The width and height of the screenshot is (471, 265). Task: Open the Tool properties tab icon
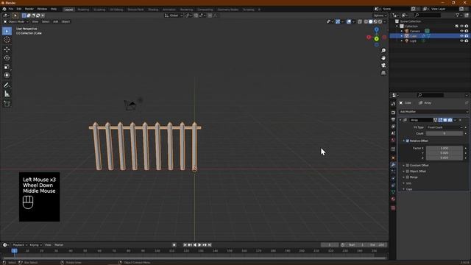tap(393, 104)
